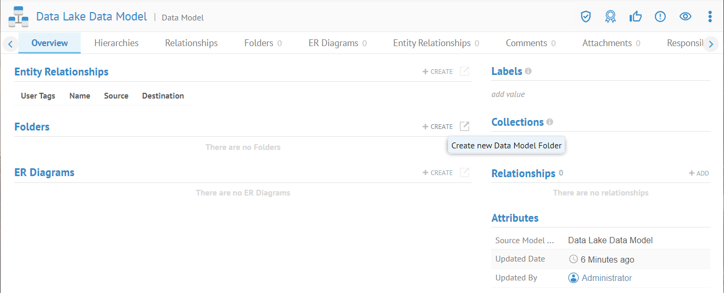Toggle the eye watch icon
This screenshot has width=724, height=293.
[x=685, y=17]
